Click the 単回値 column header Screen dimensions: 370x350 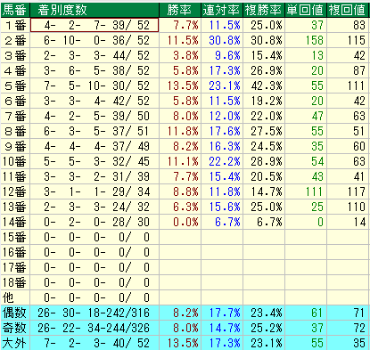click(306, 10)
